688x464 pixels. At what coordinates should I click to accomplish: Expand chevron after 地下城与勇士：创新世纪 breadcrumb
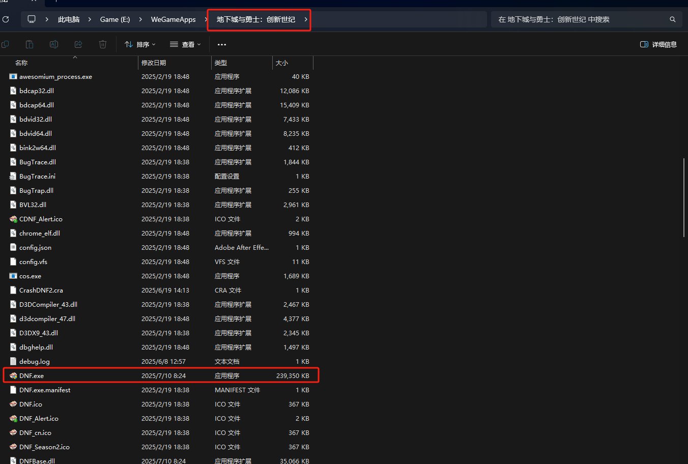coord(305,19)
